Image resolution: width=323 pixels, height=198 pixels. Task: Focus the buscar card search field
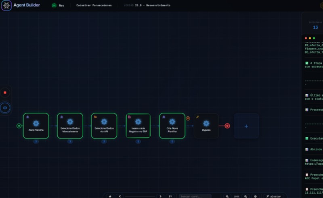[x=195, y=196]
